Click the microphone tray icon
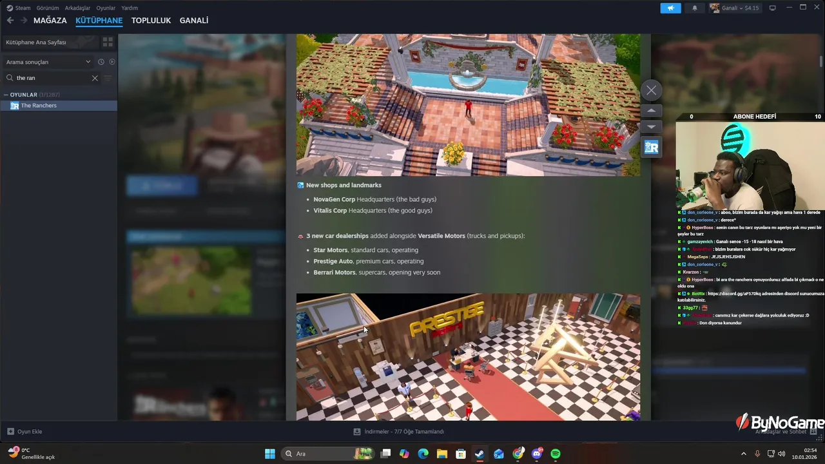The width and height of the screenshot is (825, 464). coord(757,454)
